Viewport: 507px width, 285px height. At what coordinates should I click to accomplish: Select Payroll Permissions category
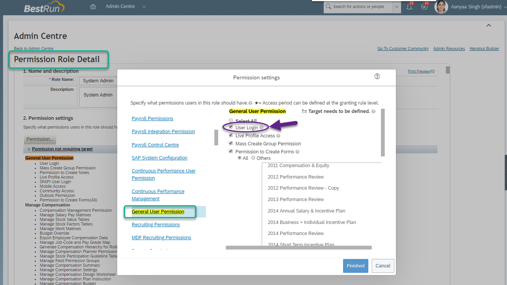[x=152, y=118]
